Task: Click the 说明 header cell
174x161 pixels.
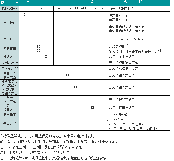Action: [139, 3]
